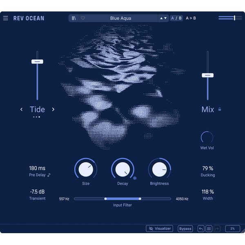Click the Input Filter high-cut handle
245x245 pixels.
140,199
